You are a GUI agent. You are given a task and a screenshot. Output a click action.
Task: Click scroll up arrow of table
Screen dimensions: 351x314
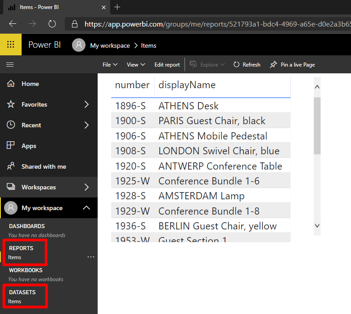[317, 87]
